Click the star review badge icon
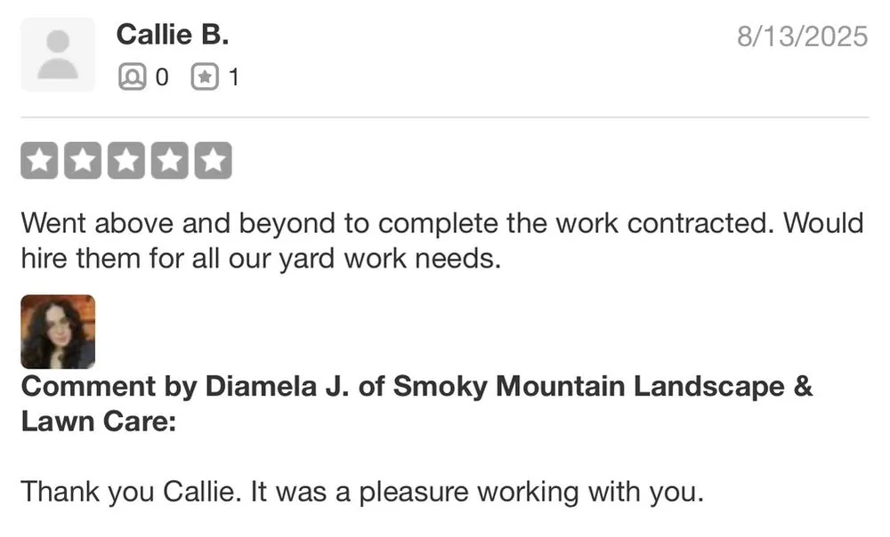Image resolution: width=890 pixels, height=537 pixels. (x=203, y=77)
